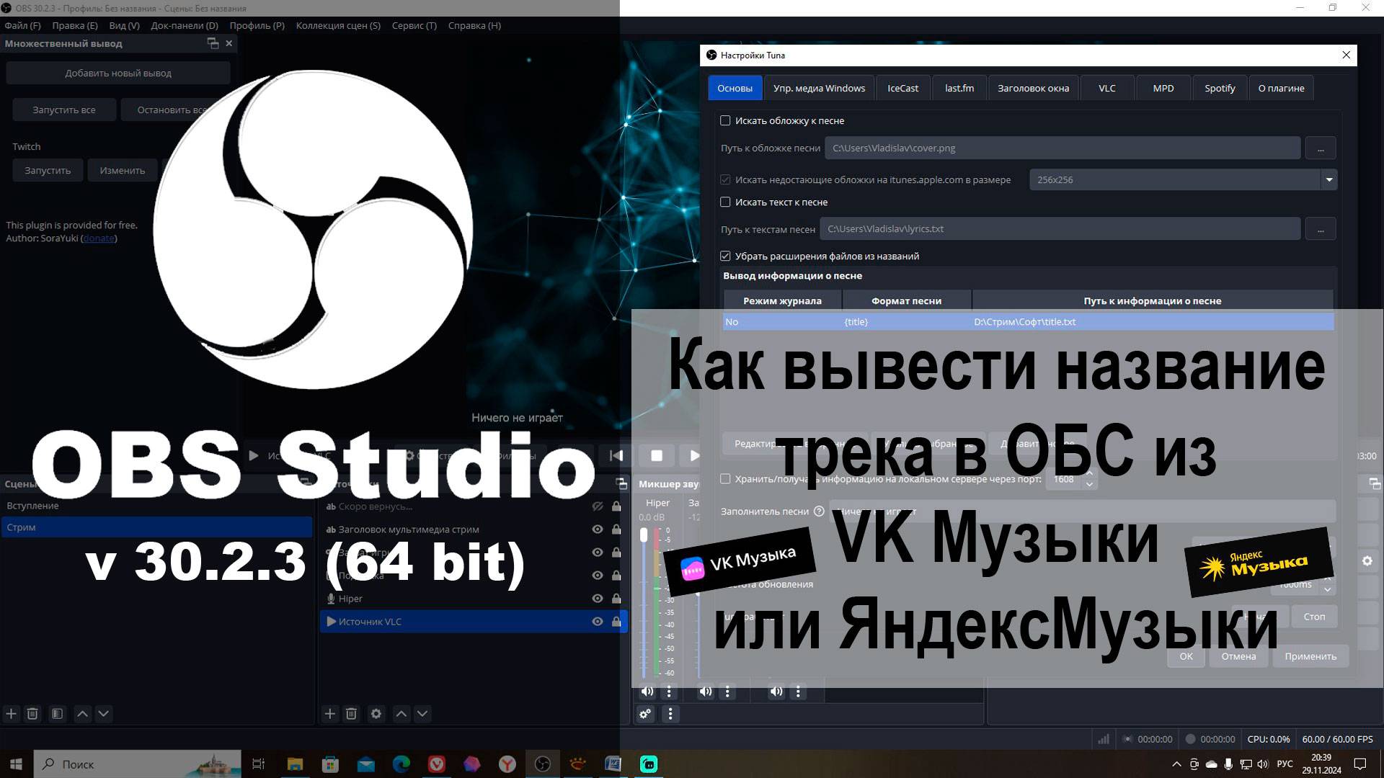The height and width of the screenshot is (778, 1384).
Task: Hide the Заголовок мультимедиа стрим source
Action: click(598, 529)
